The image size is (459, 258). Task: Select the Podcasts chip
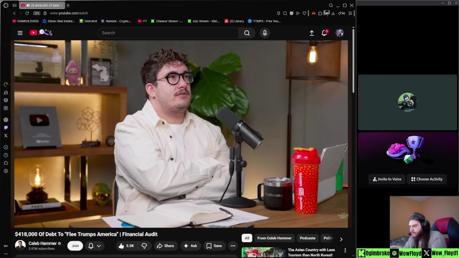pyautogui.click(x=307, y=238)
